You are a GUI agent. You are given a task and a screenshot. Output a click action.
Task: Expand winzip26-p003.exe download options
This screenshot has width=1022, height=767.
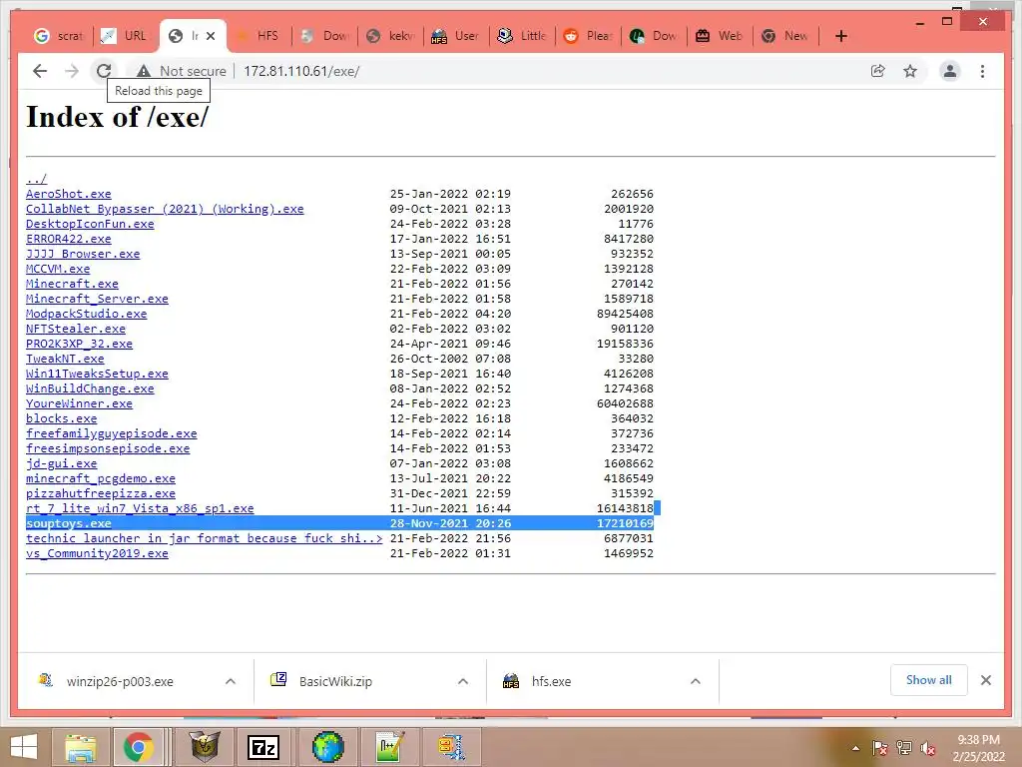(231, 681)
